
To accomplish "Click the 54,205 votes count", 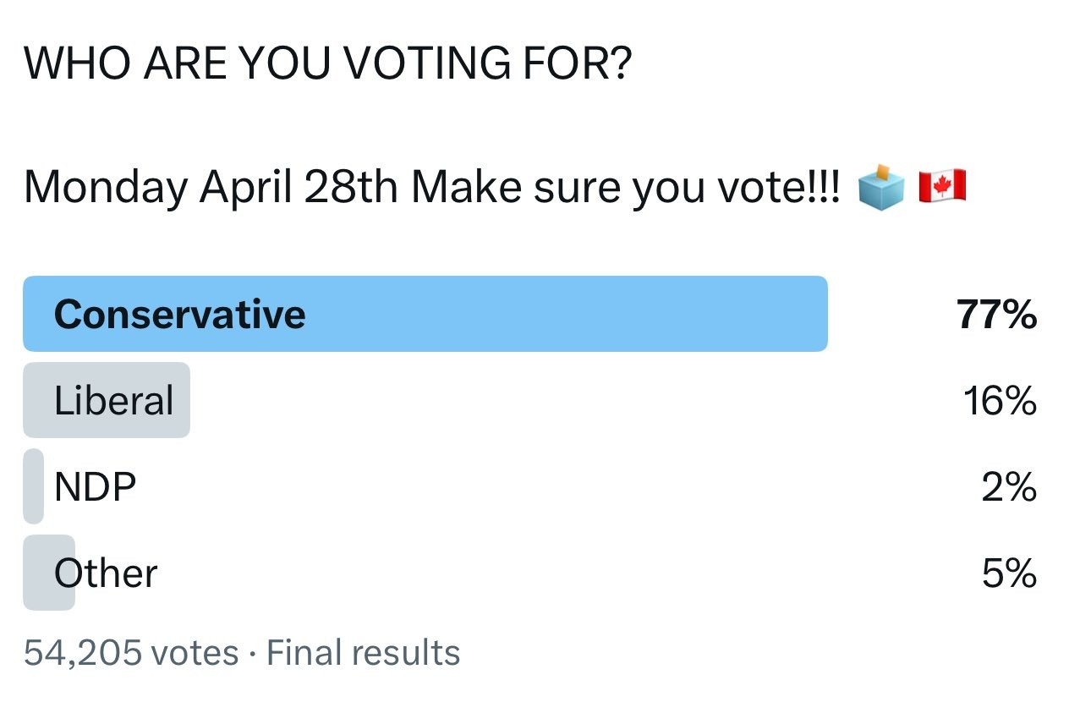I will click(131, 653).
